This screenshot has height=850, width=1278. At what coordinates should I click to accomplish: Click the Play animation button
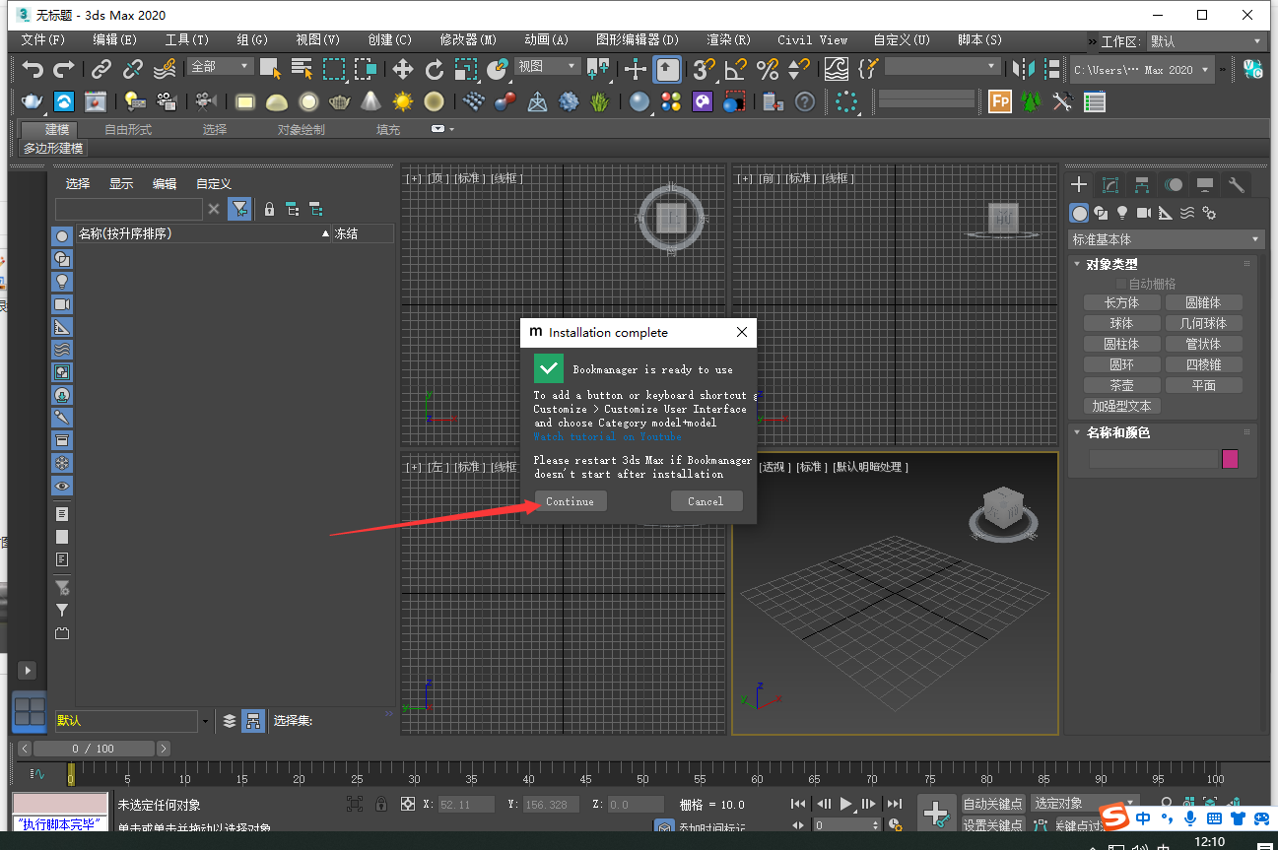pos(845,804)
